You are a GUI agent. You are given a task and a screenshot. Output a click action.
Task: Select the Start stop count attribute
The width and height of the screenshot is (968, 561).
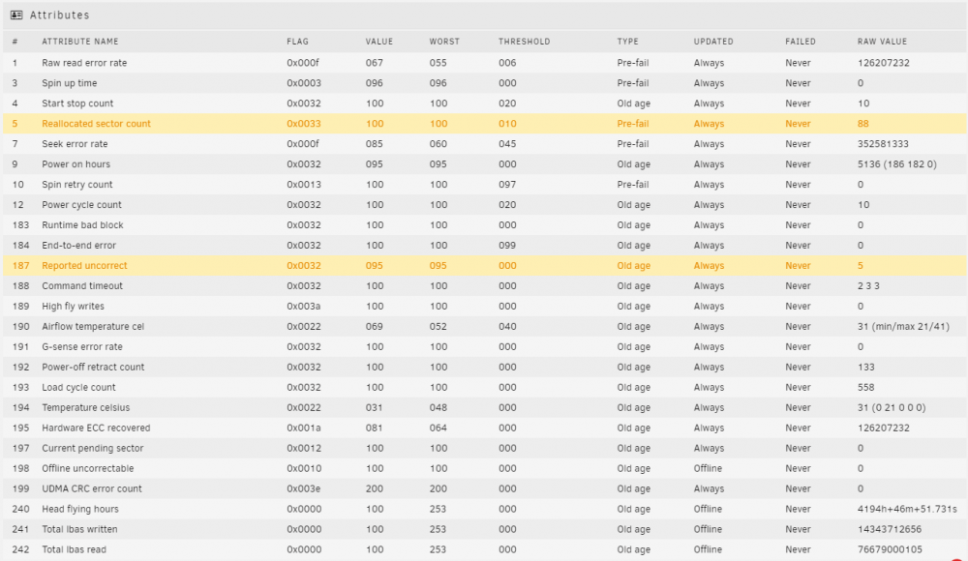tap(77, 103)
